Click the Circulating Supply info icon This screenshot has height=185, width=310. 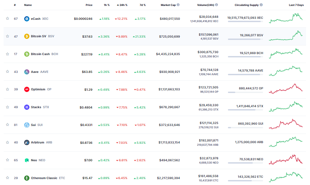pos(261,5)
